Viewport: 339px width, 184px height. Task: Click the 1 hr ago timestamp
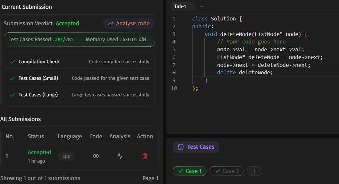pyautogui.click(x=36, y=161)
